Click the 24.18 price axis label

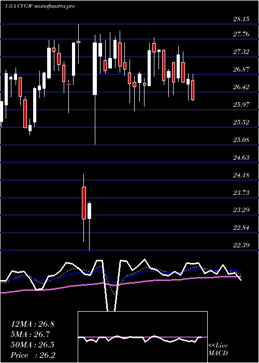point(241,175)
